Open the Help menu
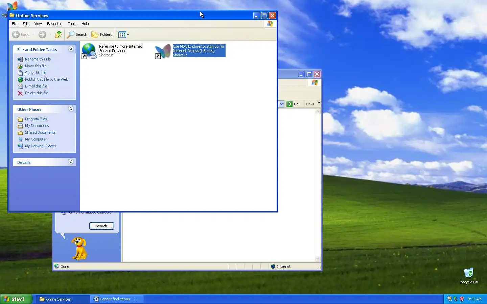 85,24
